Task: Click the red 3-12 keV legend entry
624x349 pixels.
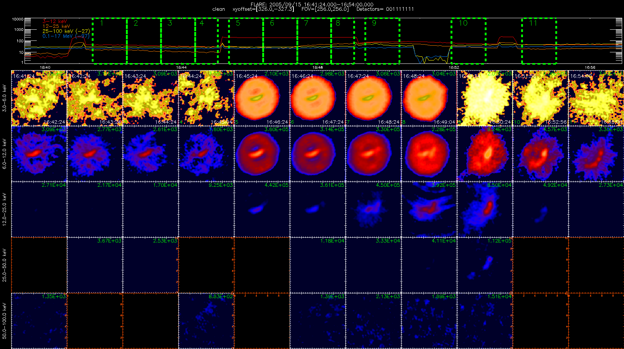Action: (55, 22)
